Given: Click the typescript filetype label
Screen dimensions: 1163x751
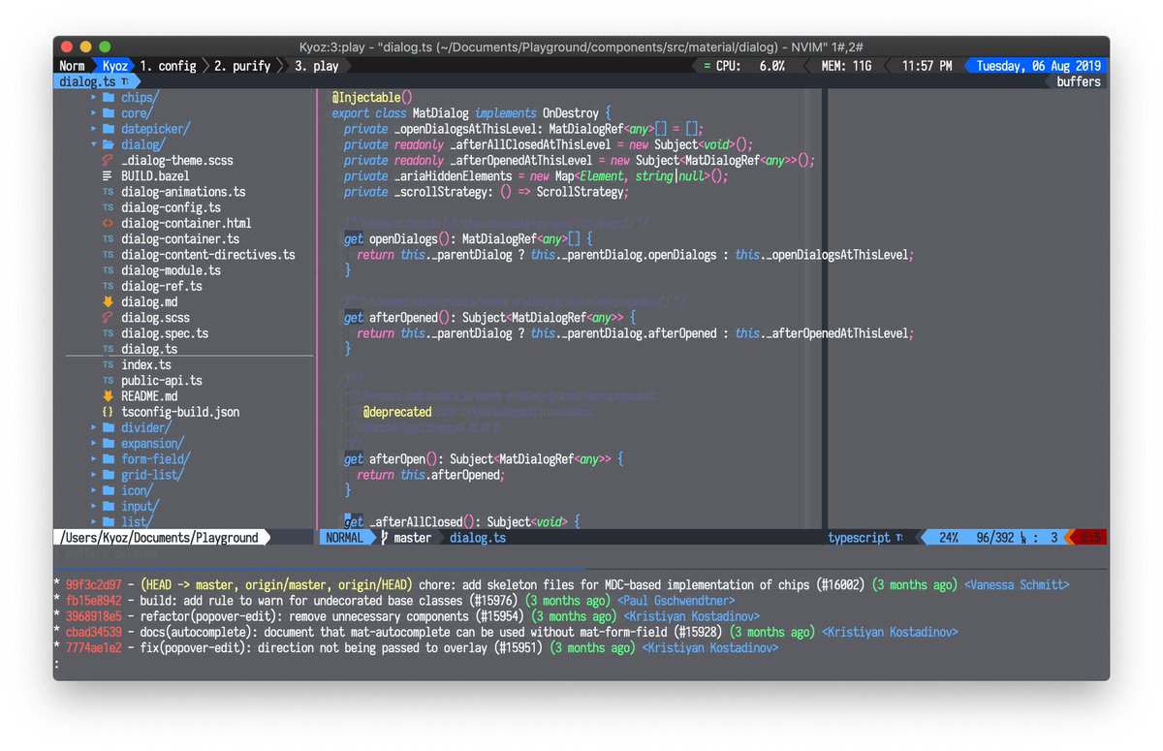Looking at the screenshot, I should click(859, 538).
